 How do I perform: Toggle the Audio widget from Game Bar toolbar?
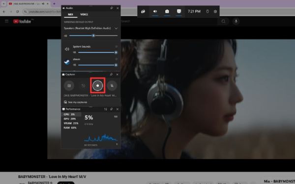point(155,11)
